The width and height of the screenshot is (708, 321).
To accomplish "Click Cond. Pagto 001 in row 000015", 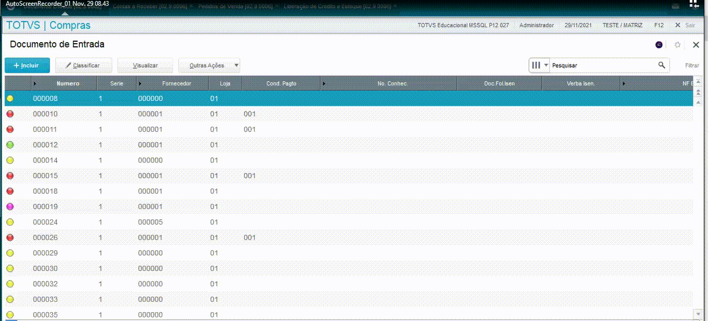I will click(x=250, y=176).
